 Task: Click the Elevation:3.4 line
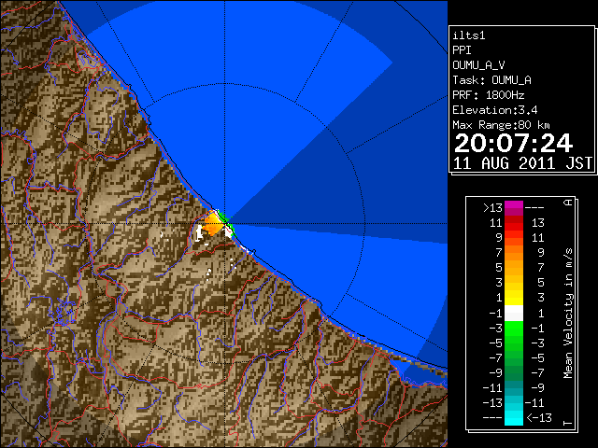tap(495, 110)
